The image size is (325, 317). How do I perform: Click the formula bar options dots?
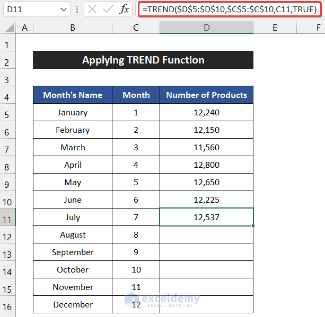pyautogui.click(x=78, y=9)
